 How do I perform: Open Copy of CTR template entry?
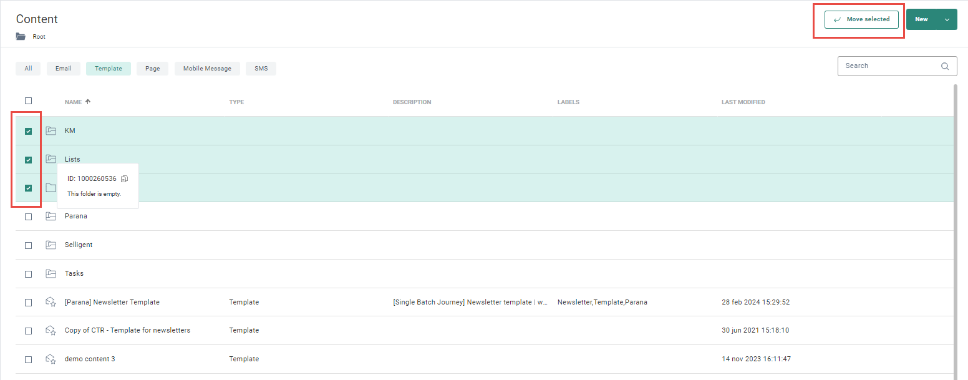pos(127,330)
